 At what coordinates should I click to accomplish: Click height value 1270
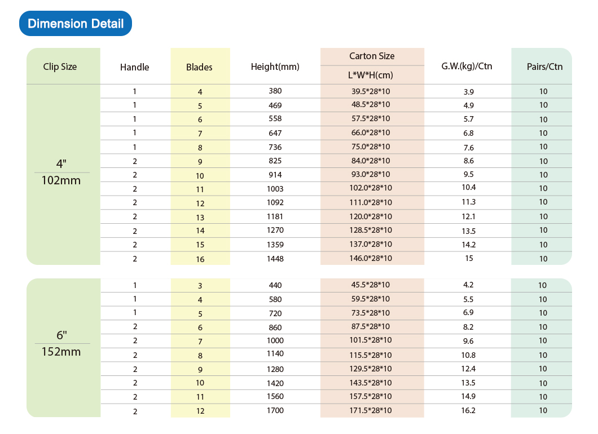(275, 230)
